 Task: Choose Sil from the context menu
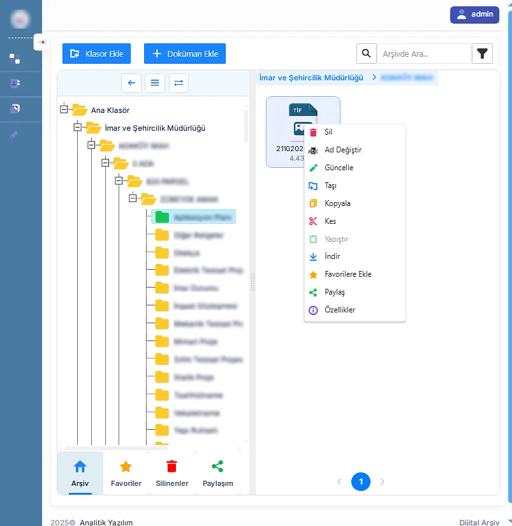click(355, 132)
